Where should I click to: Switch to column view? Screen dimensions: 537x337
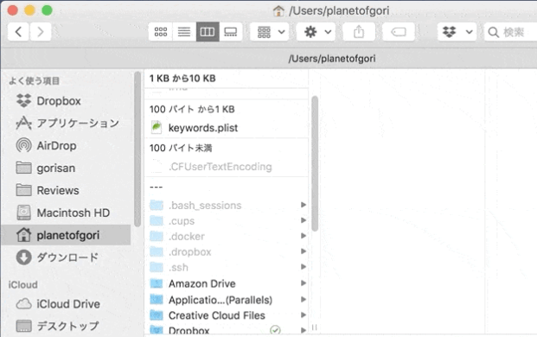pos(208,32)
